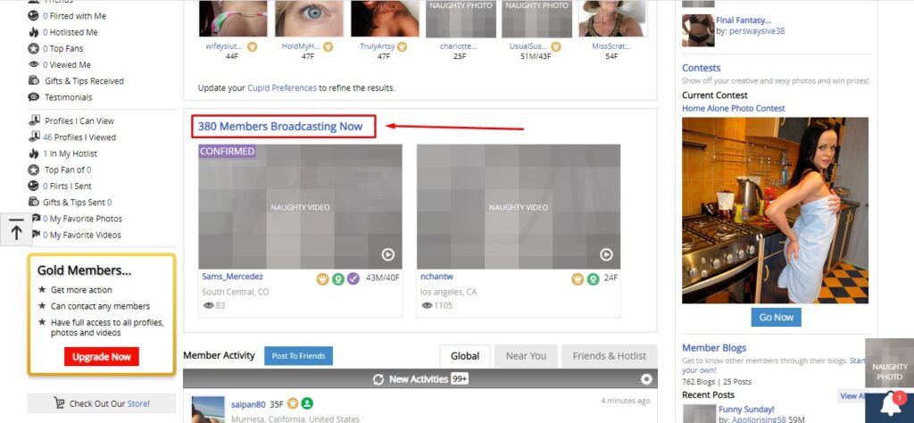Click Go Now under the contest photo
This screenshot has height=423, width=914.
pyautogui.click(x=776, y=317)
